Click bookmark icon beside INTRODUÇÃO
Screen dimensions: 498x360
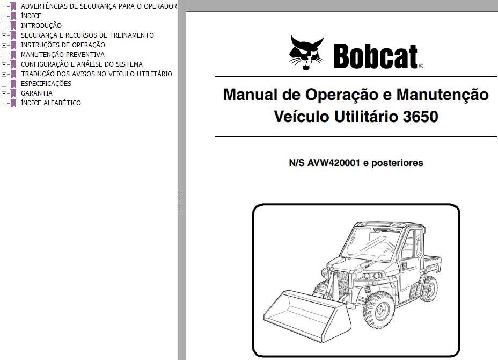(x=13, y=26)
